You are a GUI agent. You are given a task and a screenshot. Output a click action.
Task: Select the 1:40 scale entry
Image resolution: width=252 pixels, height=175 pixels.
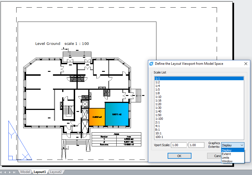(199, 111)
